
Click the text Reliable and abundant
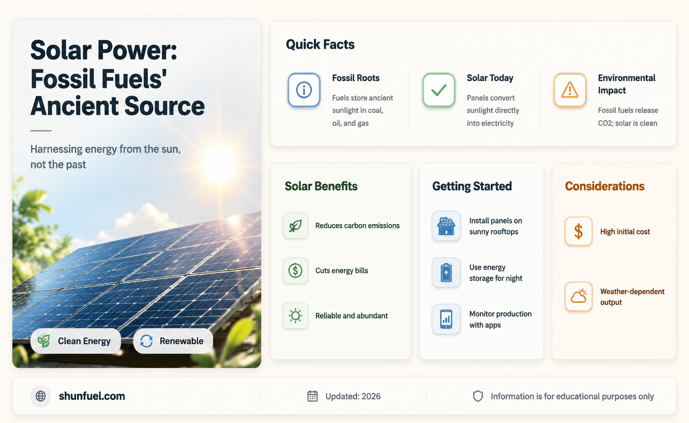(351, 316)
